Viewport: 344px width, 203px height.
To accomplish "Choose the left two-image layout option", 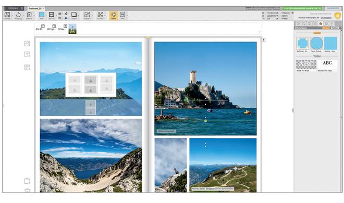I will (75, 84).
